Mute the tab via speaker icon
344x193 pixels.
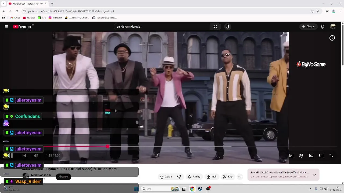point(41,3)
